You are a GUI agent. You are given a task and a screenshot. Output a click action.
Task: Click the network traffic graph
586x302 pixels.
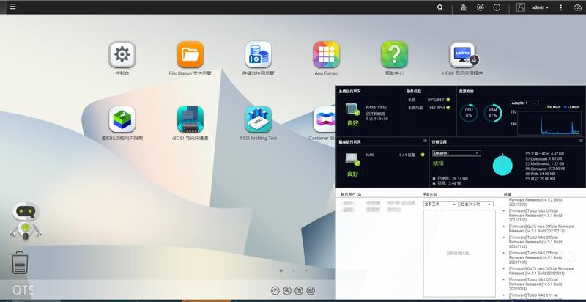pyautogui.click(x=549, y=122)
